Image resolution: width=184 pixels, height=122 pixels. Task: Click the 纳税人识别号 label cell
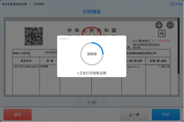[21, 53]
